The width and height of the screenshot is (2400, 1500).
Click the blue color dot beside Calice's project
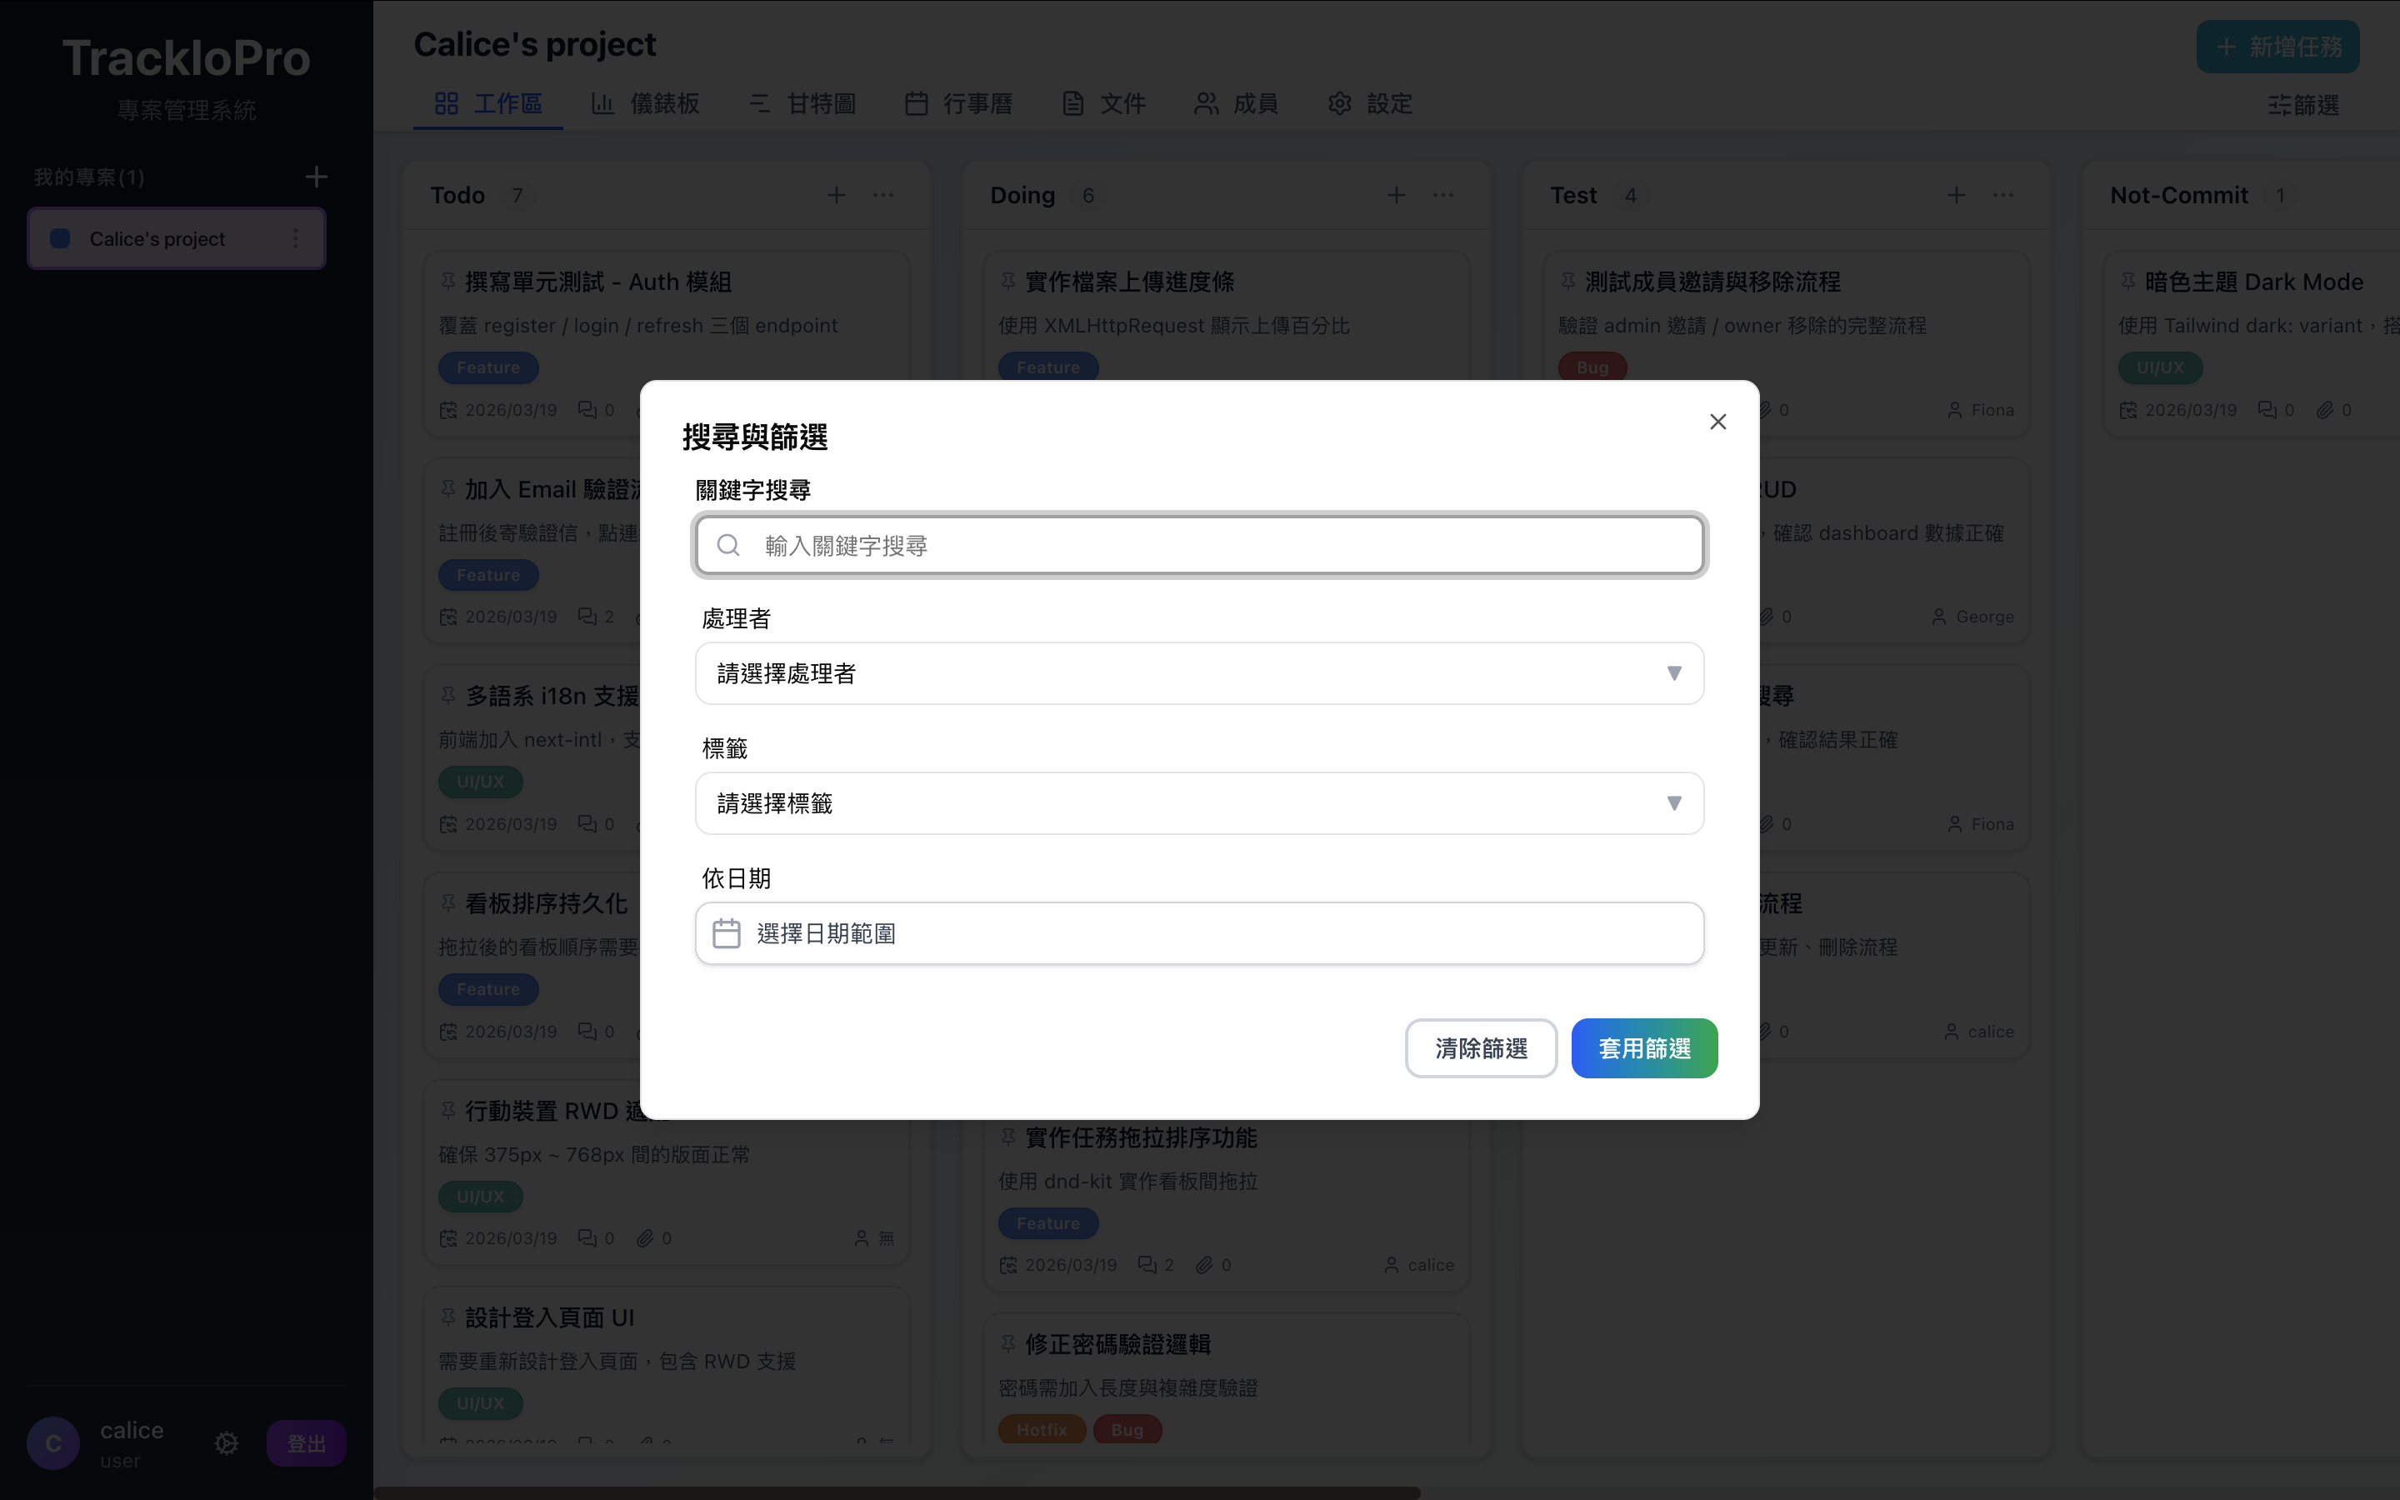click(58, 238)
